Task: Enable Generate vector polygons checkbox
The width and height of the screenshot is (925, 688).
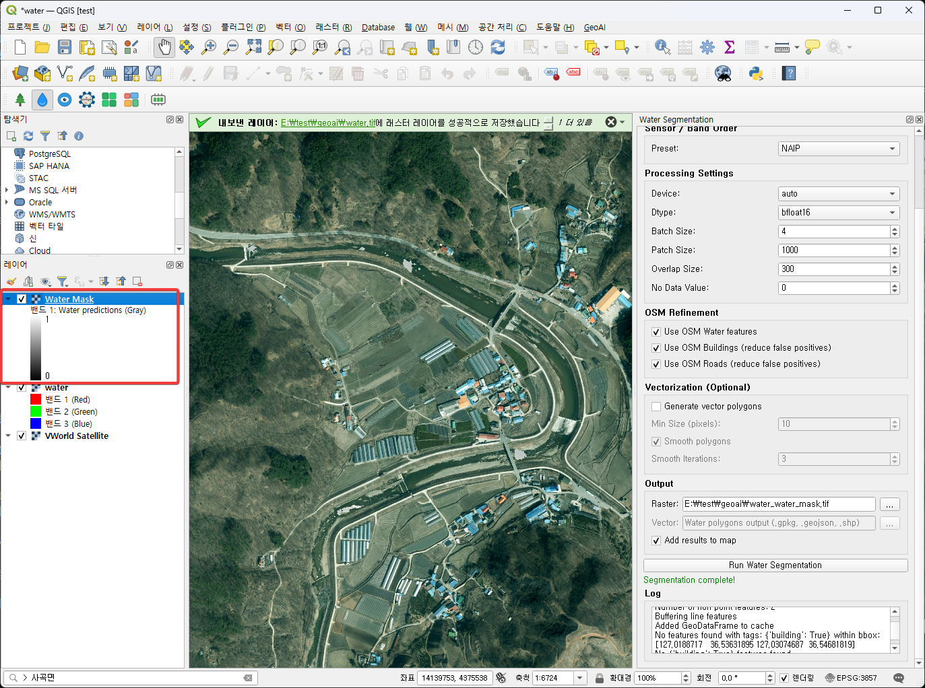Action: click(x=656, y=407)
